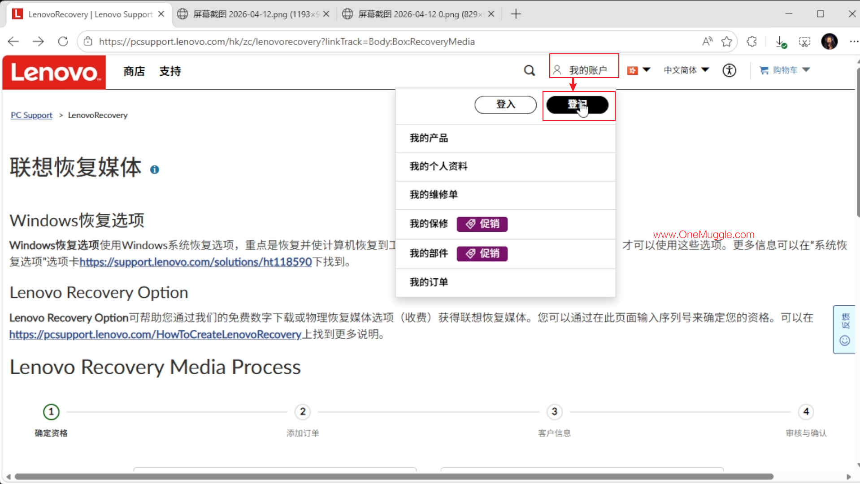Switch to 屏幕截图 2026-04-12 0.png tab
Screen dimensions: 860x484
click(x=419, y=14)
